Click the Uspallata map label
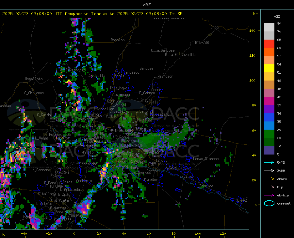 34,79
